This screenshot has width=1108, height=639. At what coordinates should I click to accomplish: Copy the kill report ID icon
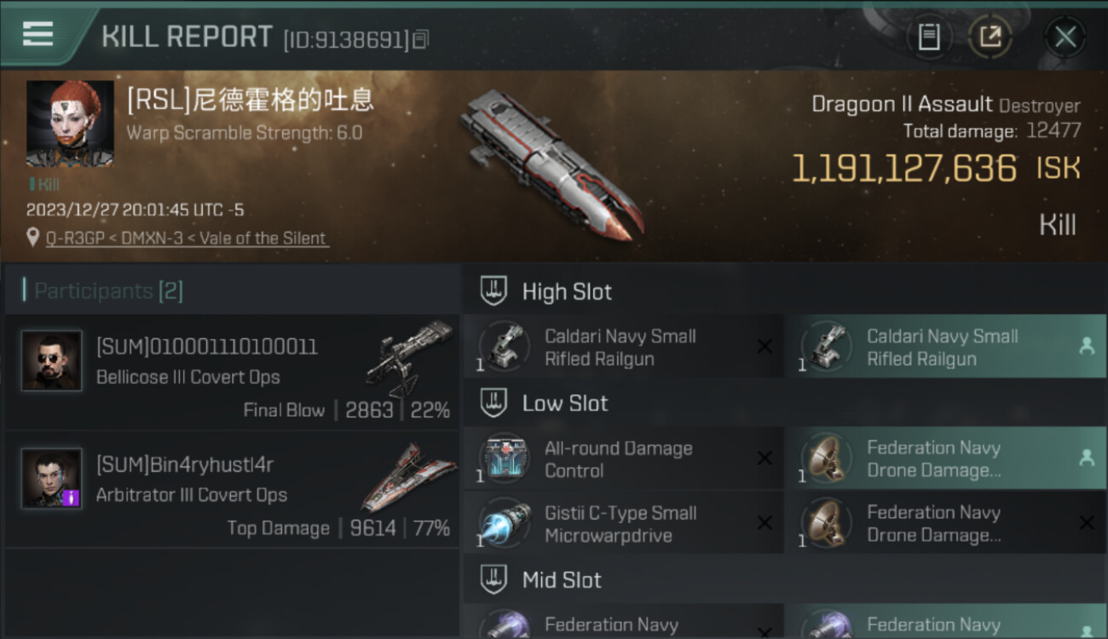pyautogui.click(x=420, y=39)
